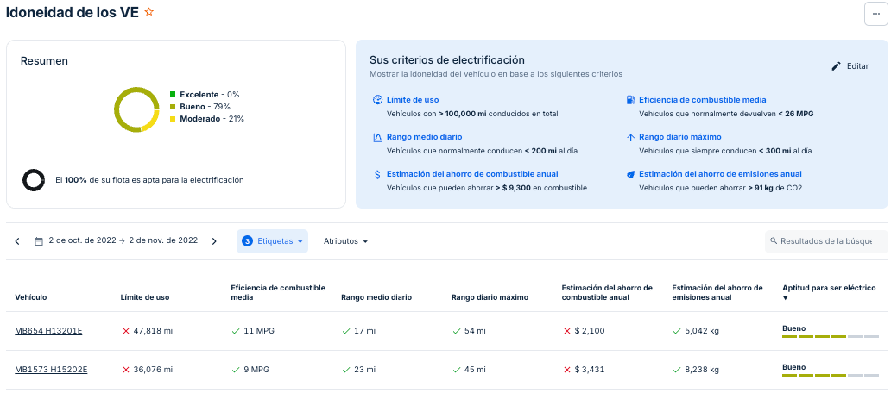Open vehicle MB654 H13201E link
This screenshot has height=393, width=891.
click(x=48, y=331)
